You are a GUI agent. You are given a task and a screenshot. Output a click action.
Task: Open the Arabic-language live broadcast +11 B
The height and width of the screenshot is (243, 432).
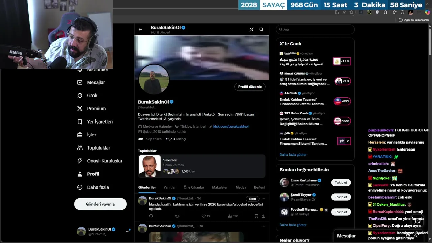coord(315,59)
